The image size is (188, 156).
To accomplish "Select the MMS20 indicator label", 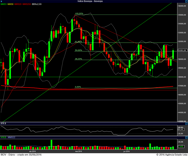I will click(x=18, y=4).
